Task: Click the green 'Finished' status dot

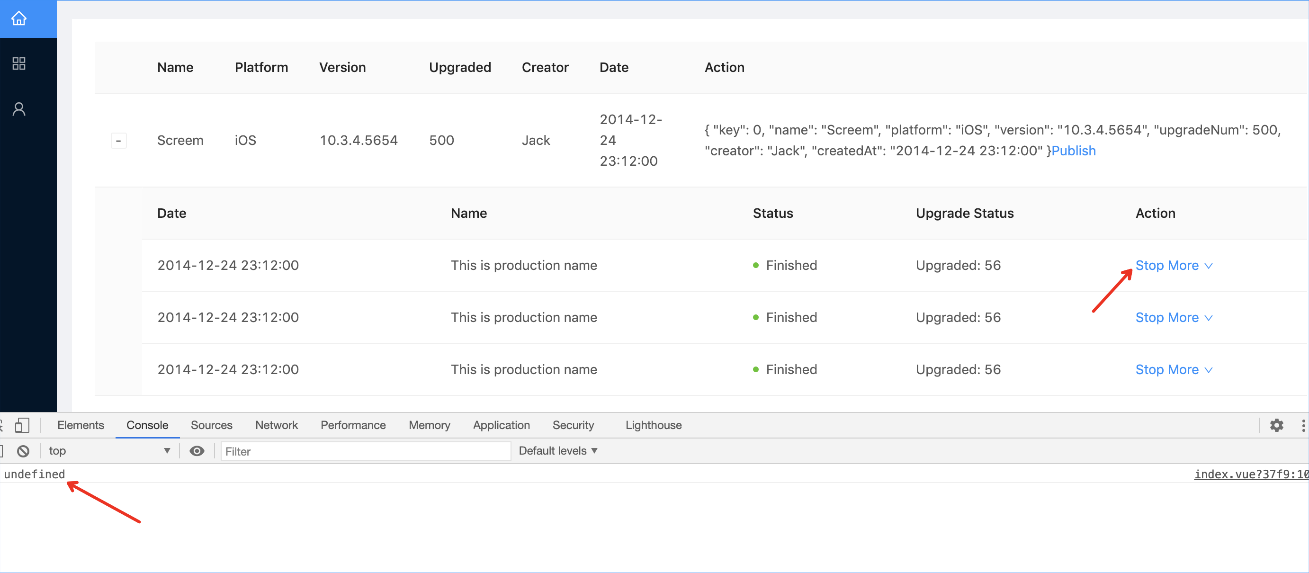Action: (x=757, y=265)
